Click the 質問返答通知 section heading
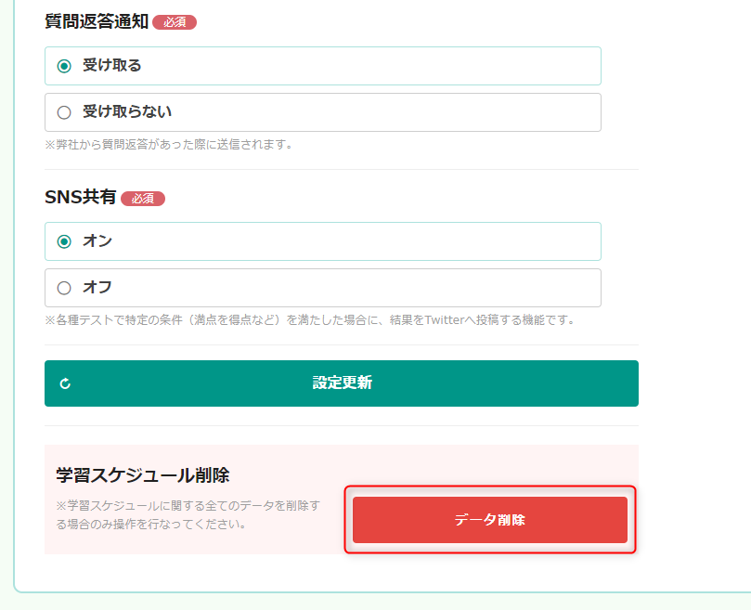Viewport: 751px width, 610px height. [97, 21]
